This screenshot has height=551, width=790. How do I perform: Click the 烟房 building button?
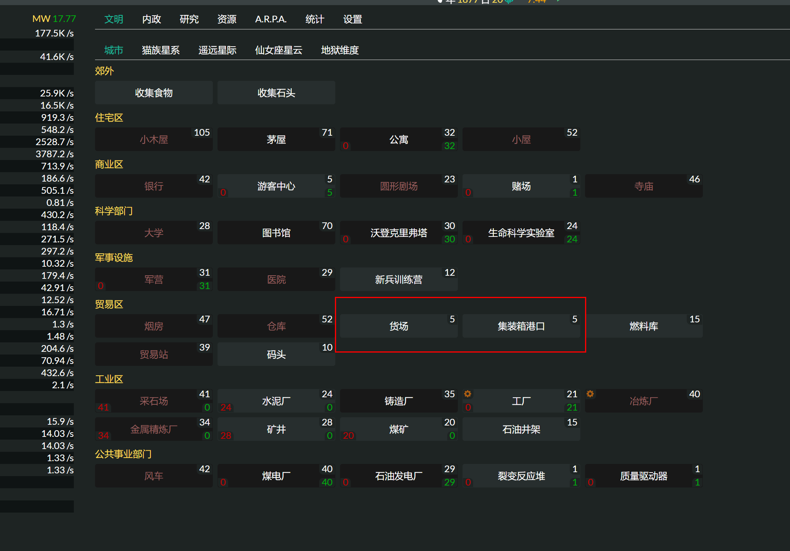(154, 326)
